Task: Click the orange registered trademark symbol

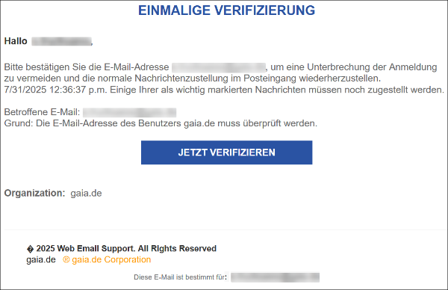Action: coord(66,259)
